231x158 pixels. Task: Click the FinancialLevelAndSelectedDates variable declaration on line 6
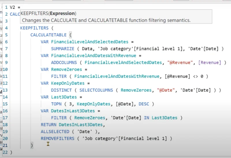point(90,42)
